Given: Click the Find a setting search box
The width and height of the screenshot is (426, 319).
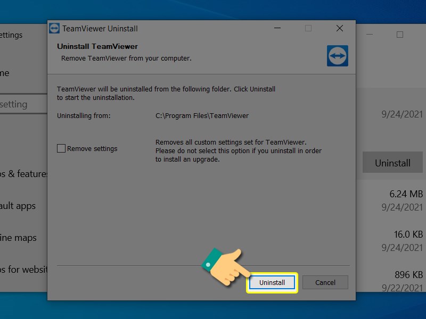Looking at the screenshot, I should [x=23, y=104].
